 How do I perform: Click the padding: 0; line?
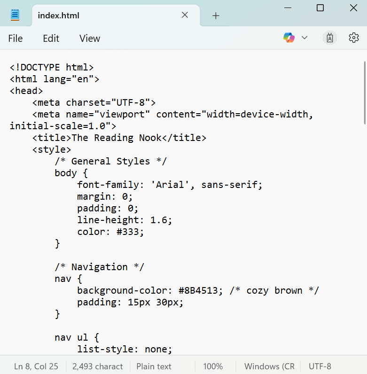[108, 208]
